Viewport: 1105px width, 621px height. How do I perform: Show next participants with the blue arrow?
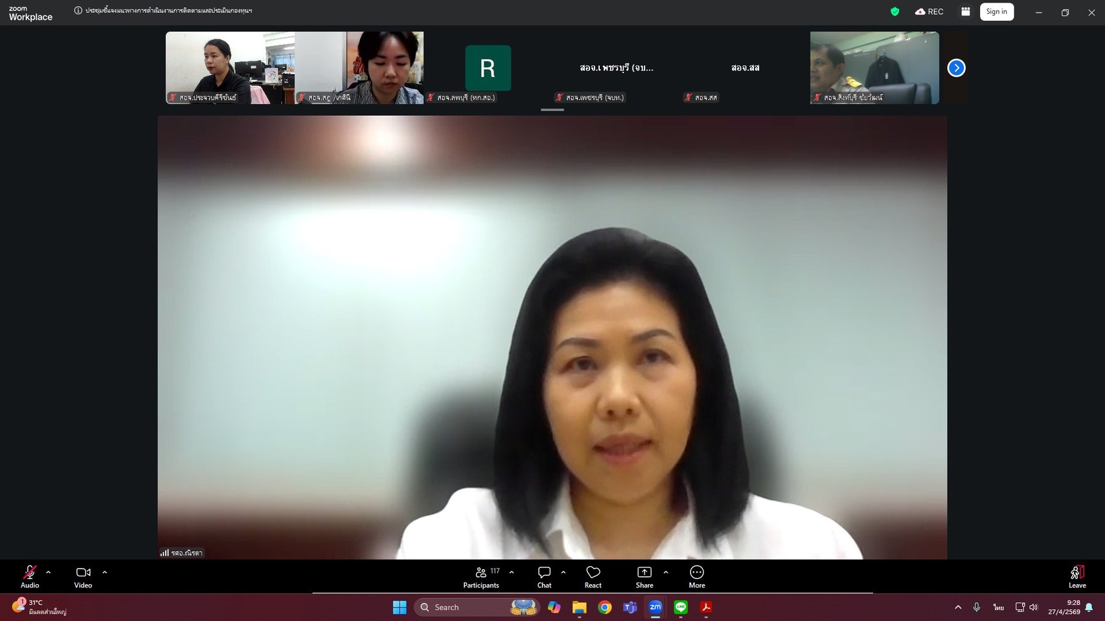tap(956, 68)
